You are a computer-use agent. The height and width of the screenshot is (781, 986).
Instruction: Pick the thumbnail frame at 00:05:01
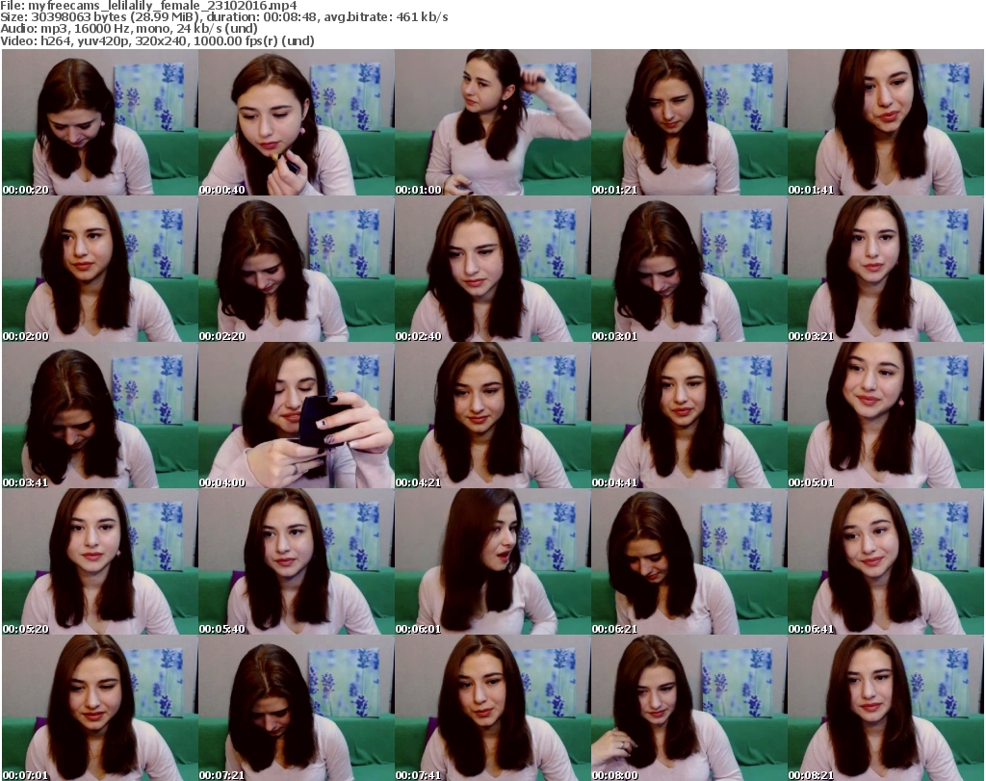pyautogui.click(x=886, y=415)
